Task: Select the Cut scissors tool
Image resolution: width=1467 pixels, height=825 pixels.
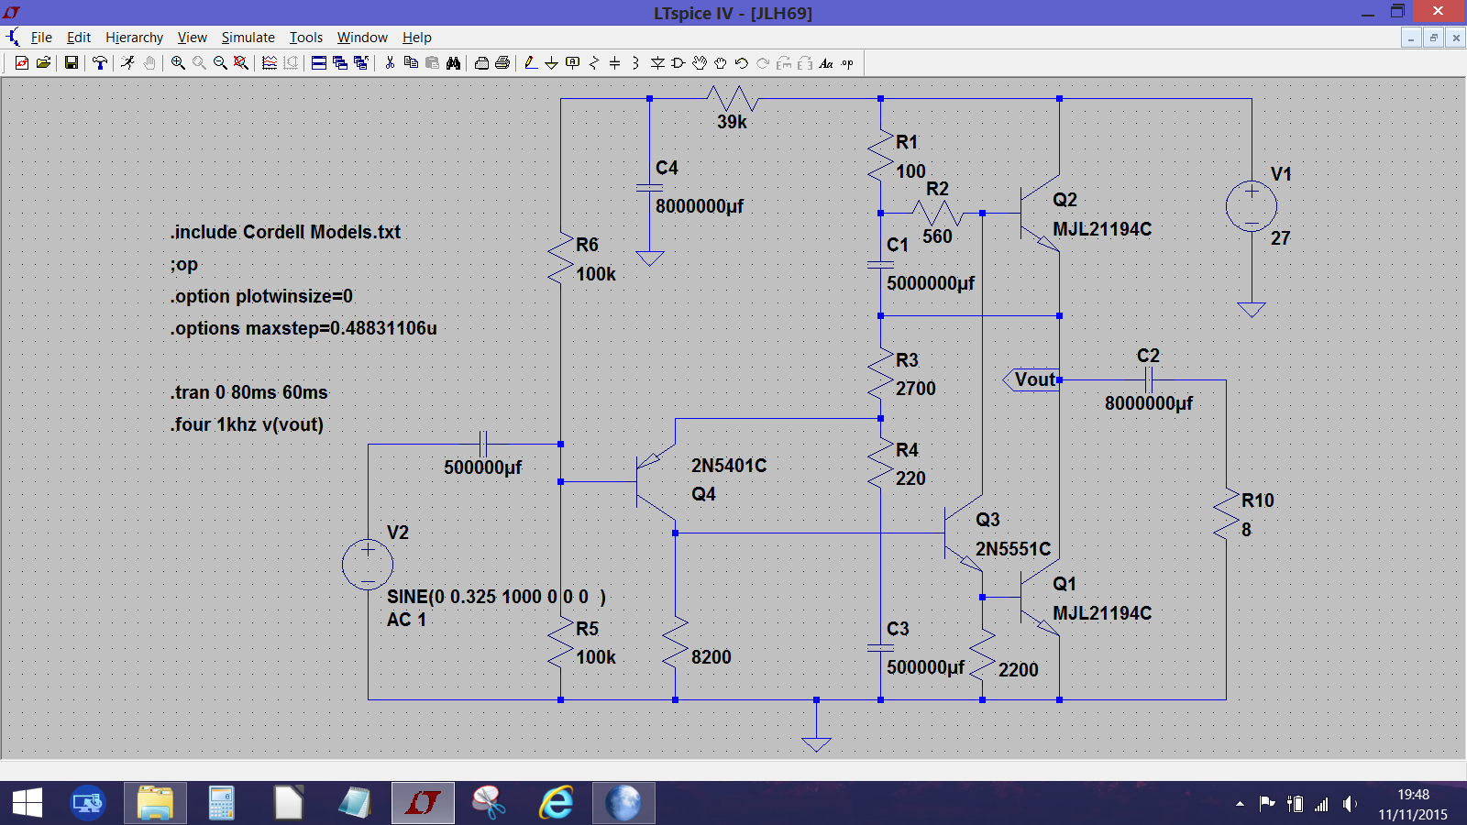Action: [x=390, y=63]
